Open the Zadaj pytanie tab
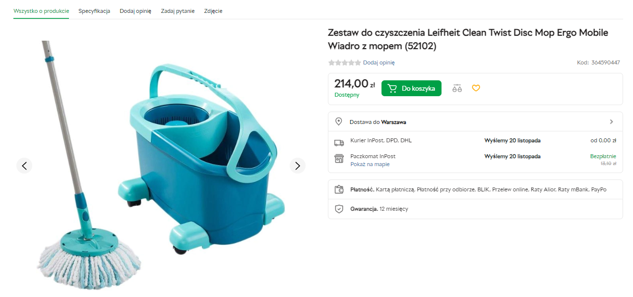633x297 pixels. (178, 11)
